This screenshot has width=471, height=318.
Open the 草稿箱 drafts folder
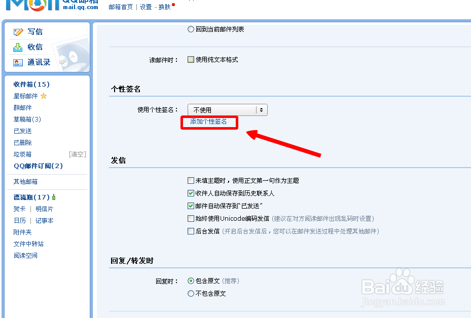click(27, 119)
